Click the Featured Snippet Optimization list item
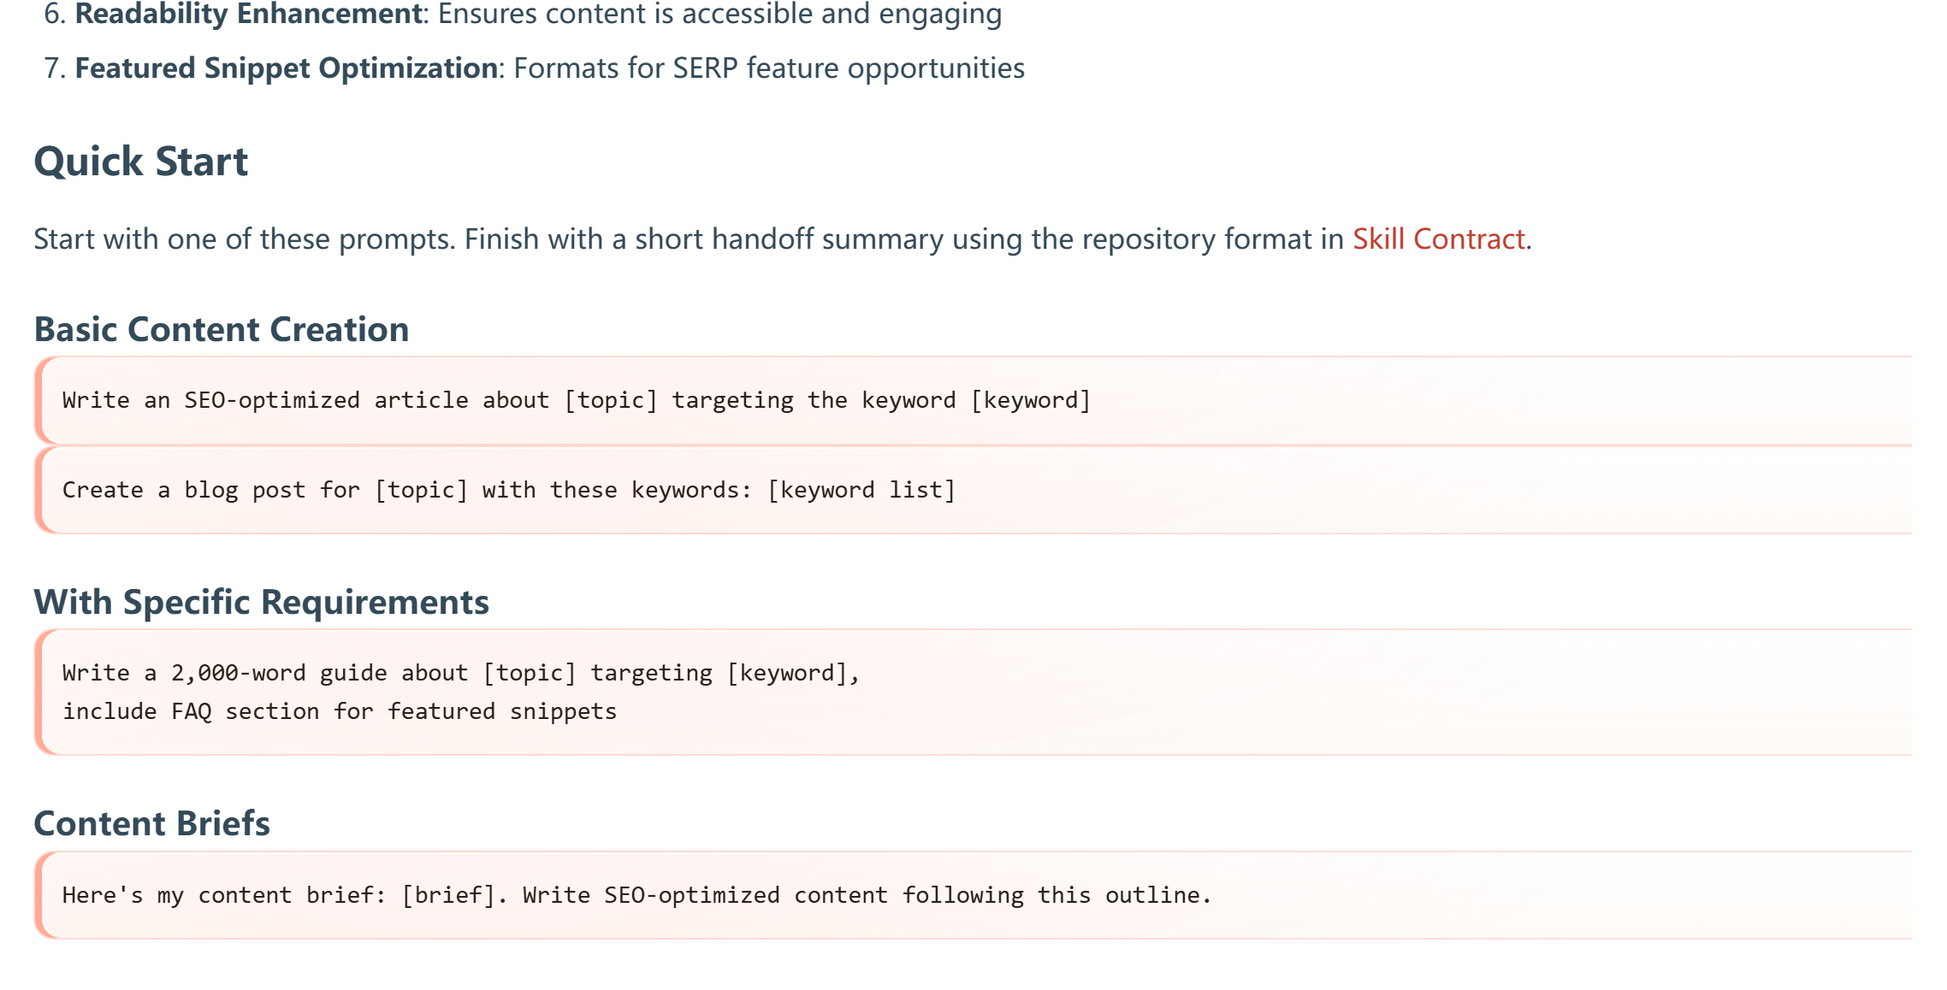The image size is (1947, 990). (x=287, y=68)
